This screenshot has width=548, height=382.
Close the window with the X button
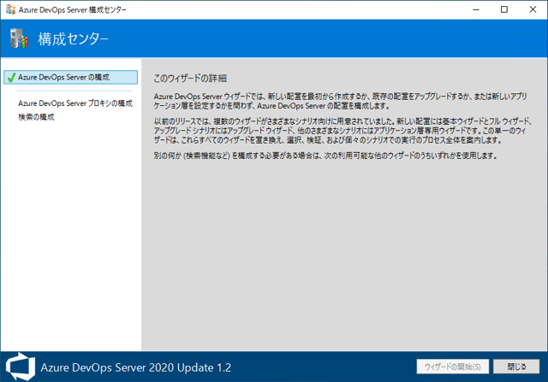533,9
